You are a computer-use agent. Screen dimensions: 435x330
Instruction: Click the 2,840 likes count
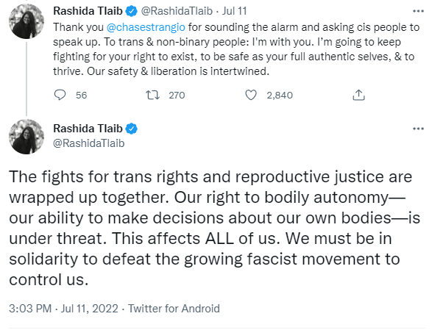point(280,95)
